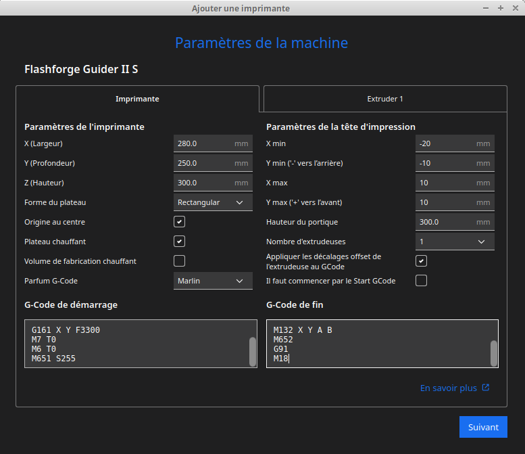Close the Ajouter une imprimante window
525x454 pixels.
pyautogui.click(x=516, y=8)
